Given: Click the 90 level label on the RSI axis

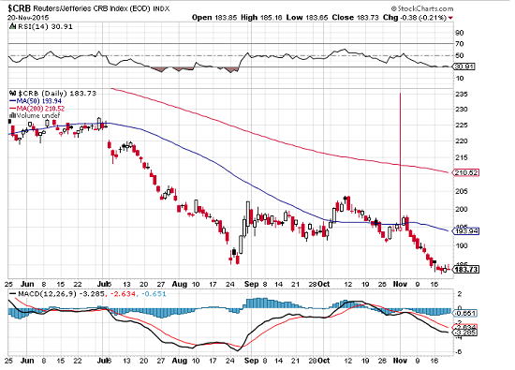Looking at the screenshot, I should click(x=460, y=33).
